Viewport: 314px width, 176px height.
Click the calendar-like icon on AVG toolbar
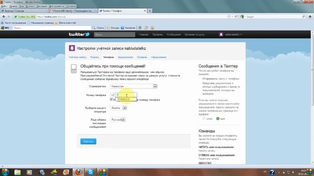[140, 28]
